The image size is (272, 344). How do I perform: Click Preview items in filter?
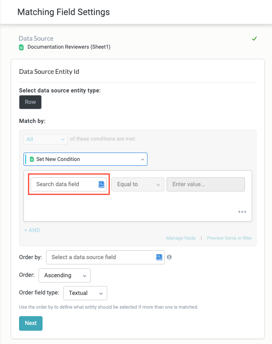(x=229, y=238)
